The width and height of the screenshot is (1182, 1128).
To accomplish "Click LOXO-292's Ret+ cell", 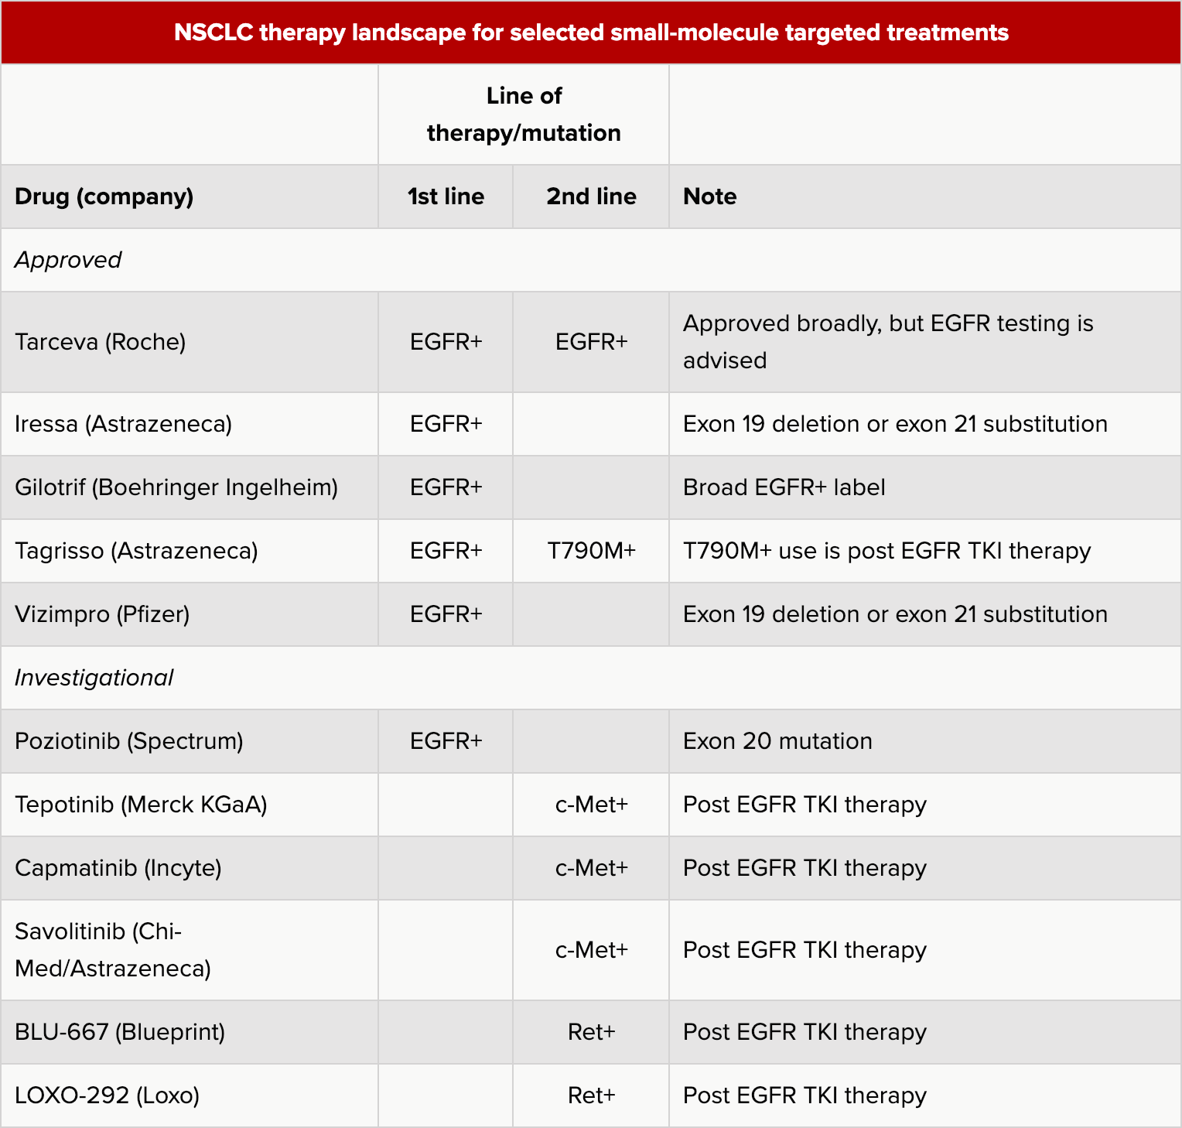I will pyautogui.click(x=592, y=1096).
